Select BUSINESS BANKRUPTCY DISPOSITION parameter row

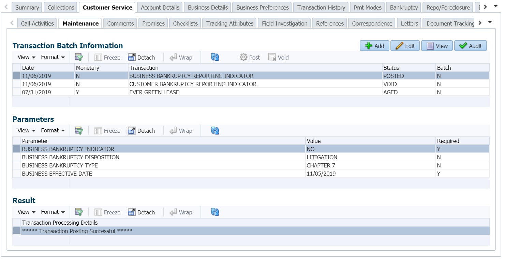tap(251, 157)
